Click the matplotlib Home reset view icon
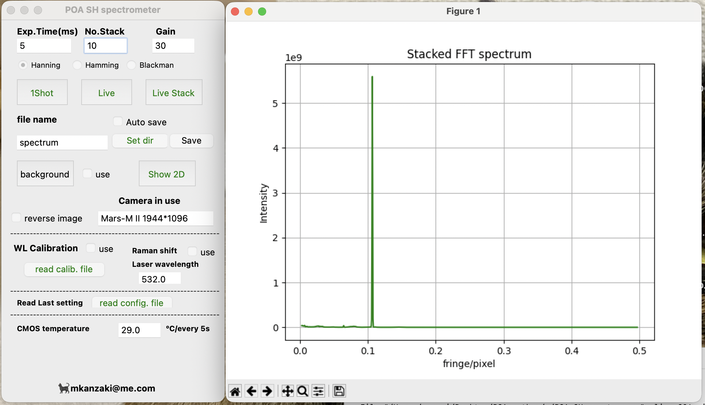 point(235,391)
